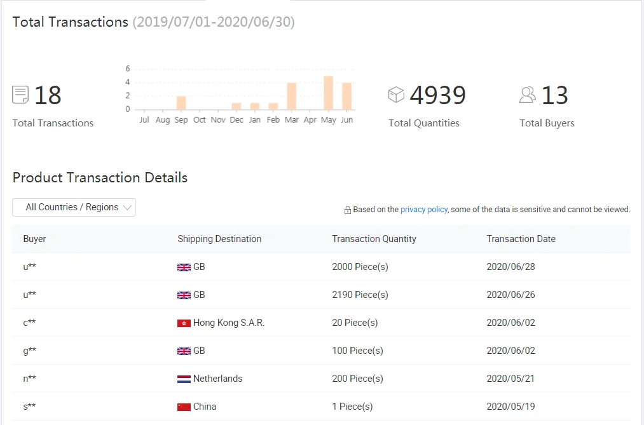The height and width of the screenshot is (425, 644).
Task: Click the Transaction Date column header
Action: [521, 239]
